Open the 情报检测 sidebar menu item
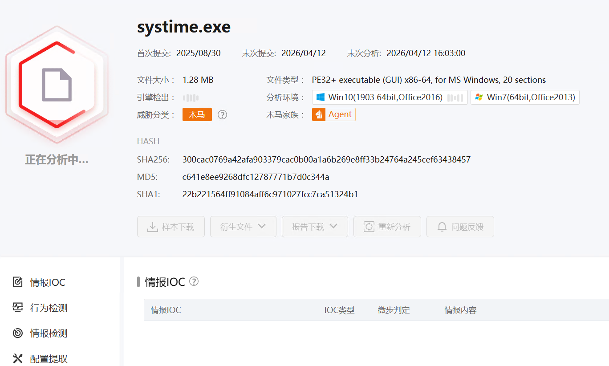Viewport: 609px width, 366px height. tap(40, 333)
